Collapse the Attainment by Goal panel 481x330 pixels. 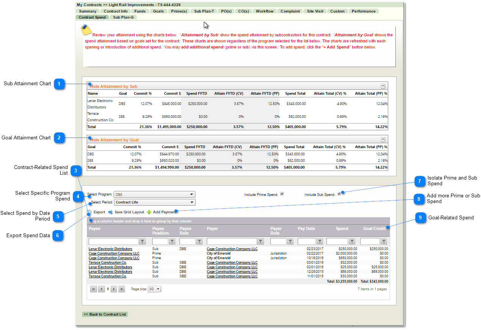383,139
